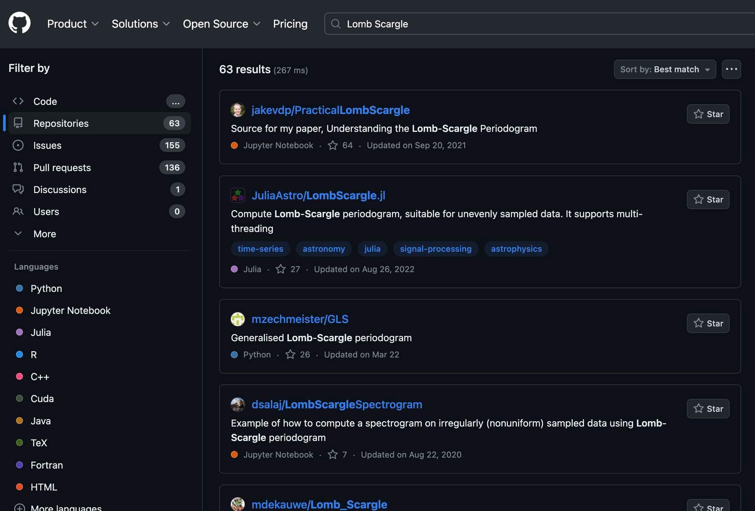The image size is (755, 511).
Task: Open JuliaAstro/LombScargle.jl repository link
Action: 318,195
